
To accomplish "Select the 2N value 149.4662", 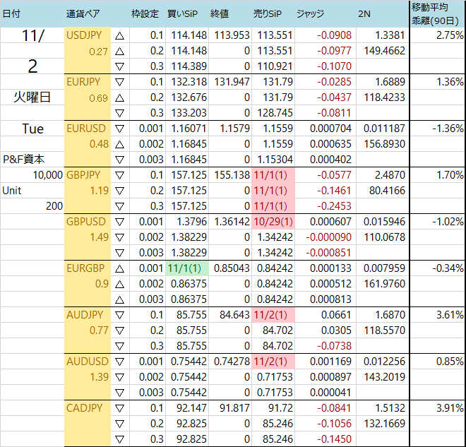I will [385, 51].
